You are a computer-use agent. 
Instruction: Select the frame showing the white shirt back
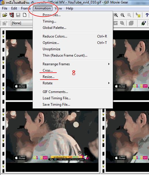click(52, 137)
